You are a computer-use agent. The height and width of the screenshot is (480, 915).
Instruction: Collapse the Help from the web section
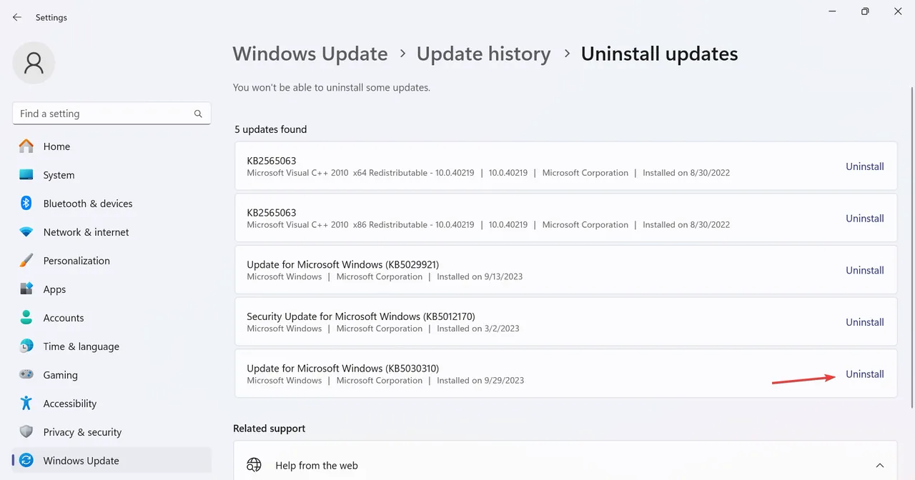pyautogui.click(x=879, y=466)
